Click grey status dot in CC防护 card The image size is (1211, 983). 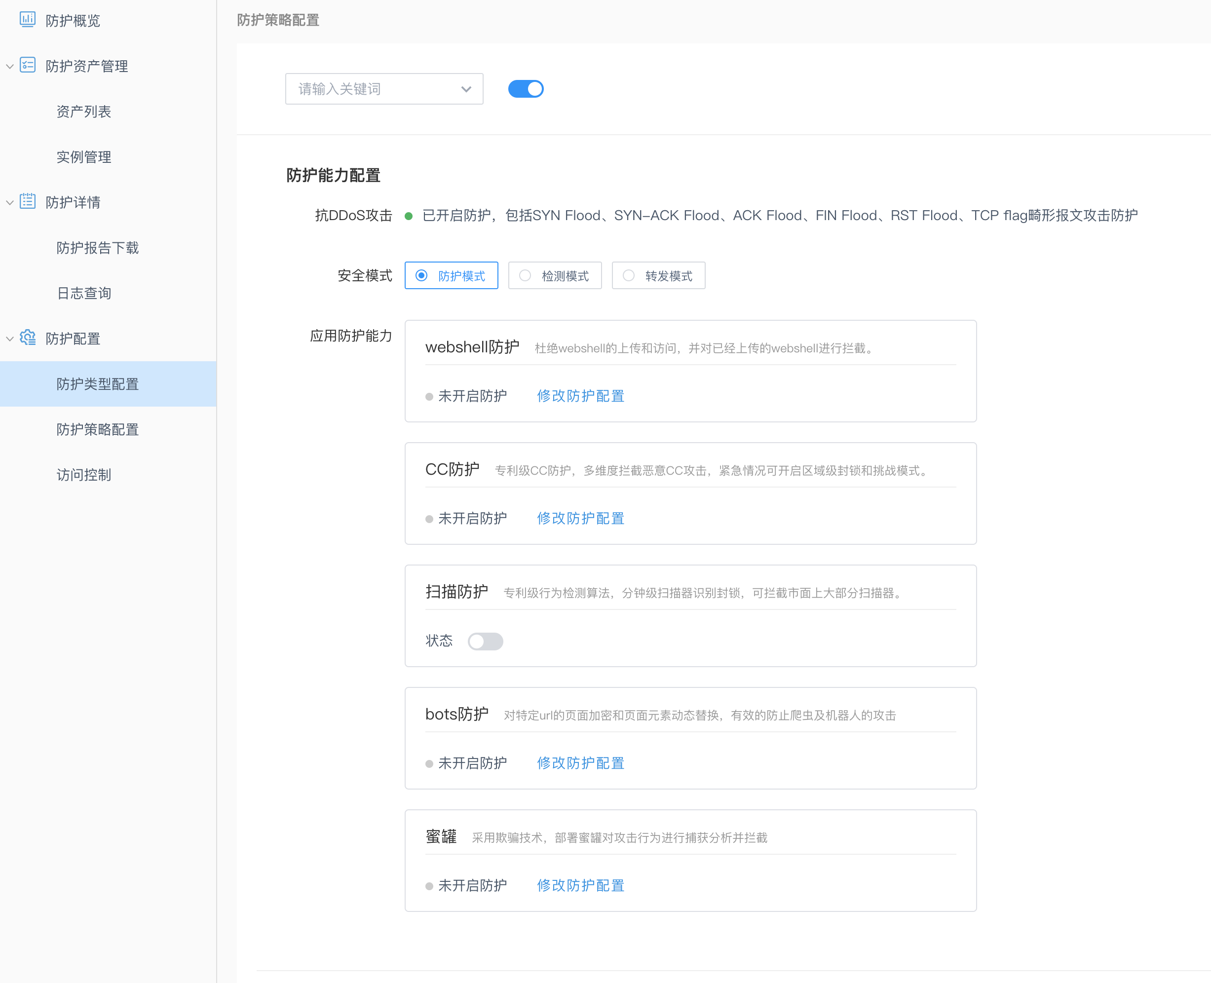click(x=429, y=519)
